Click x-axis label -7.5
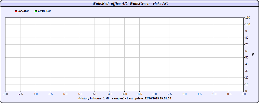 pos(20,94)
